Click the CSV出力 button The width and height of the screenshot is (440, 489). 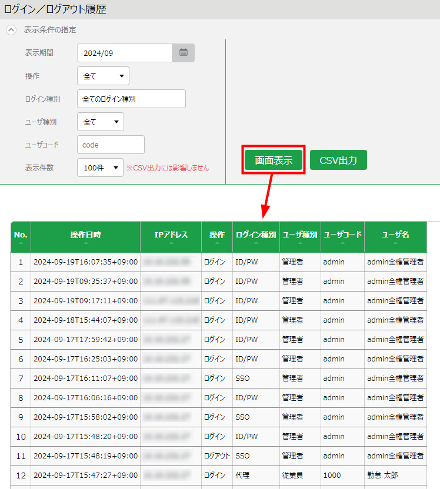[x=338, y=160]
